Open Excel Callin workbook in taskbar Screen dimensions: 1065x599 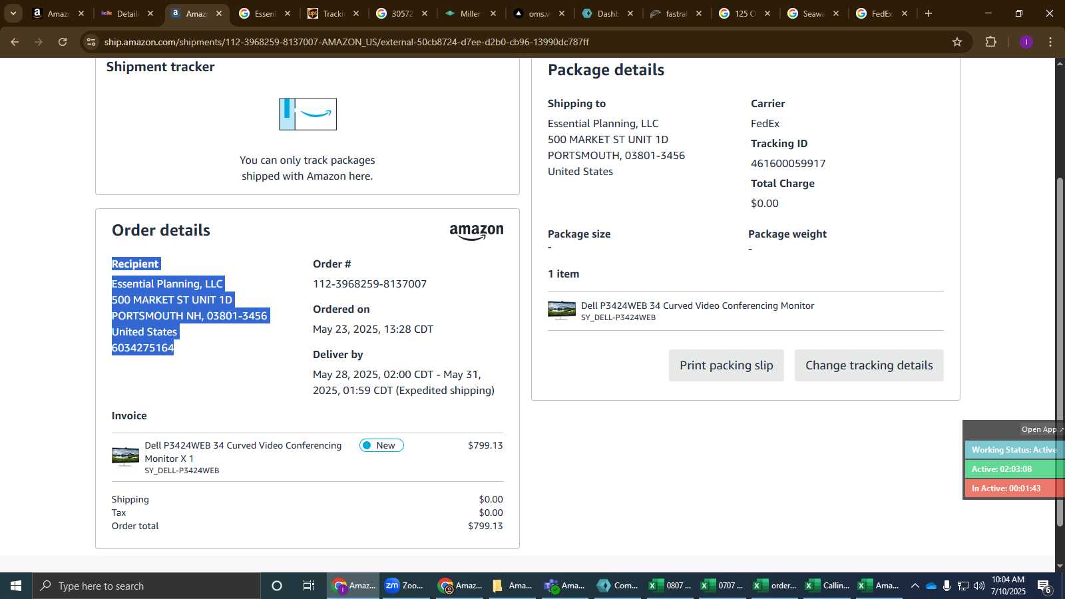point(827,586)
